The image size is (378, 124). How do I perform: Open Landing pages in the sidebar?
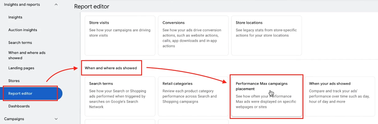tap(21, 68)
